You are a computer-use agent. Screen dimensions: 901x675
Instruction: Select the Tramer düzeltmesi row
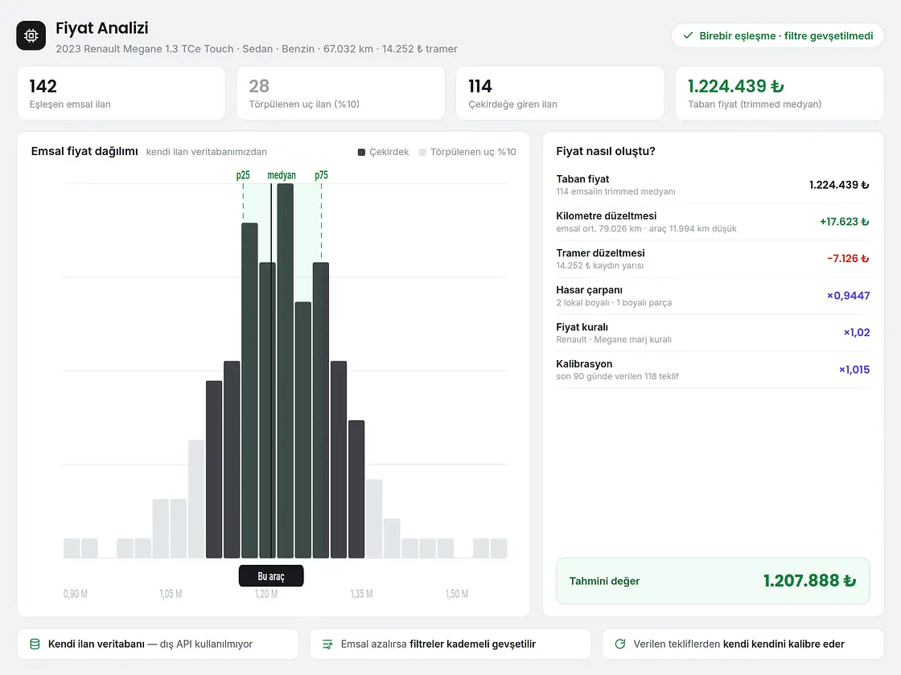point(713,259)
